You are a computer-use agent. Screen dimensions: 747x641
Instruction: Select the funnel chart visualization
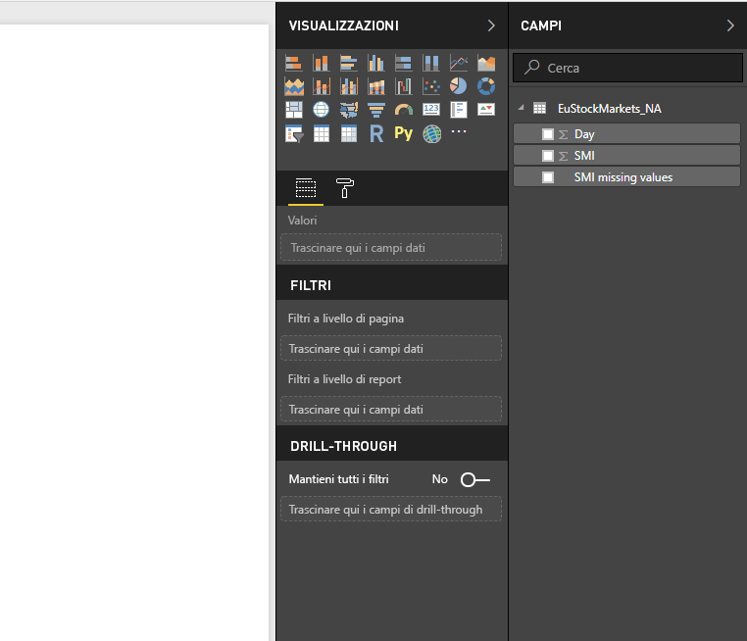(x=376, y=110)
